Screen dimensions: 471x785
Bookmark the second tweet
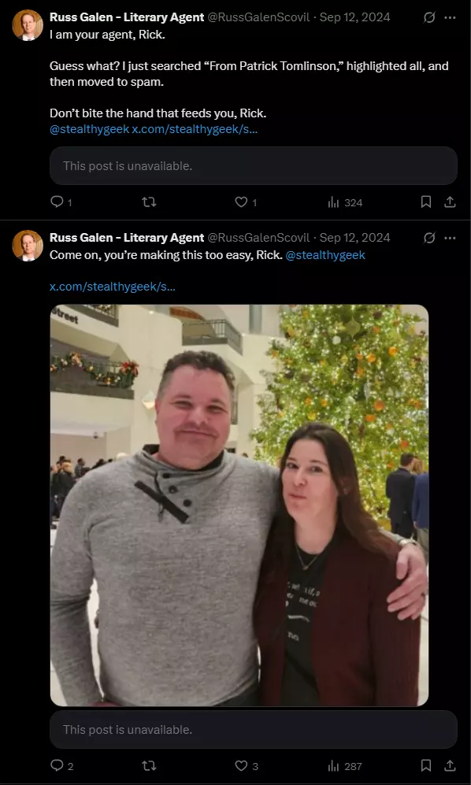tap(426, 765)
